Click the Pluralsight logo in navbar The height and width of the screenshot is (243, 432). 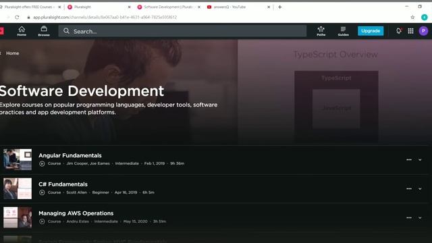(x=1, y=31)
